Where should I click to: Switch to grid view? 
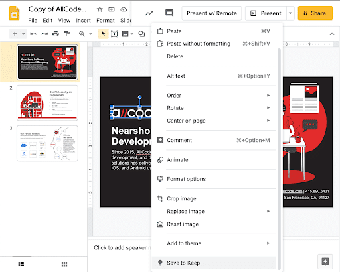coord(64,264)
